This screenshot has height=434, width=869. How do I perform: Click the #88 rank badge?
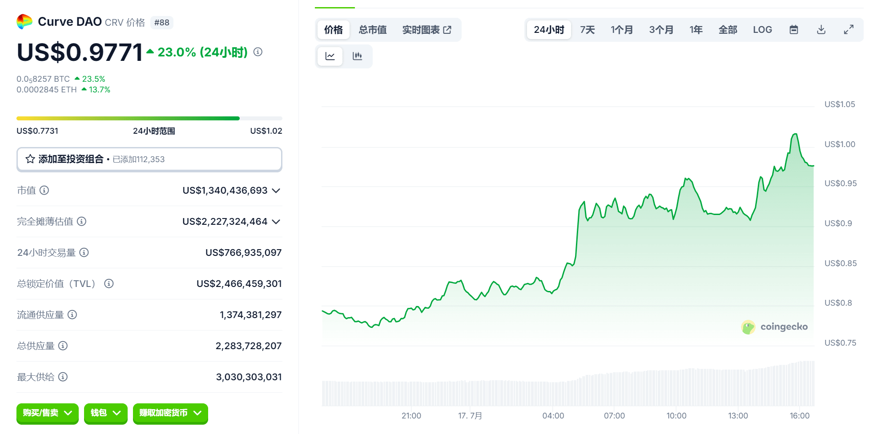(x=162, y=23)
